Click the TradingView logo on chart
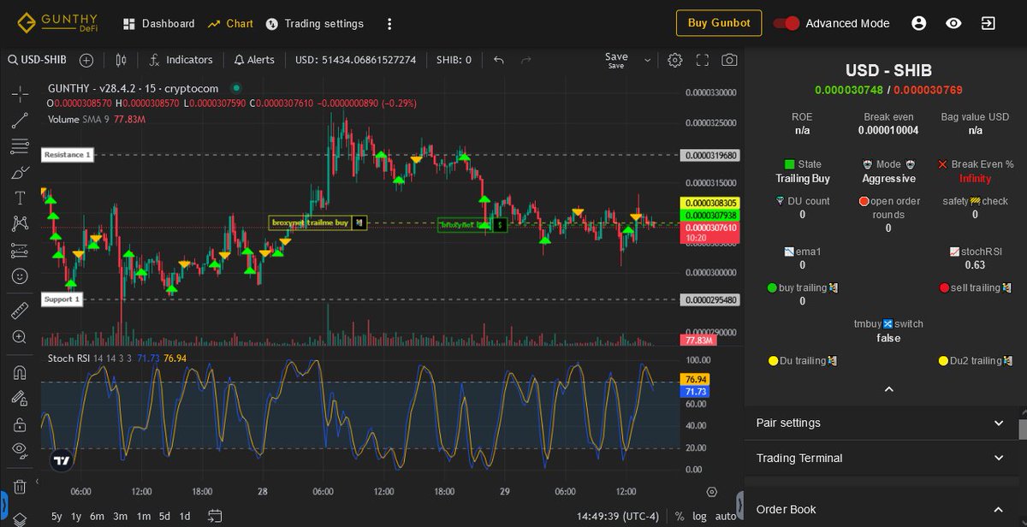Image resolution: width=1027 pixels, height=527 pixels. [62, 460]
